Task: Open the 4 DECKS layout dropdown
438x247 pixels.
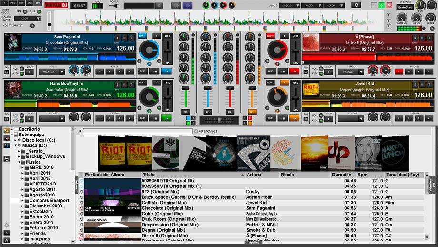Action: point(289,5)
